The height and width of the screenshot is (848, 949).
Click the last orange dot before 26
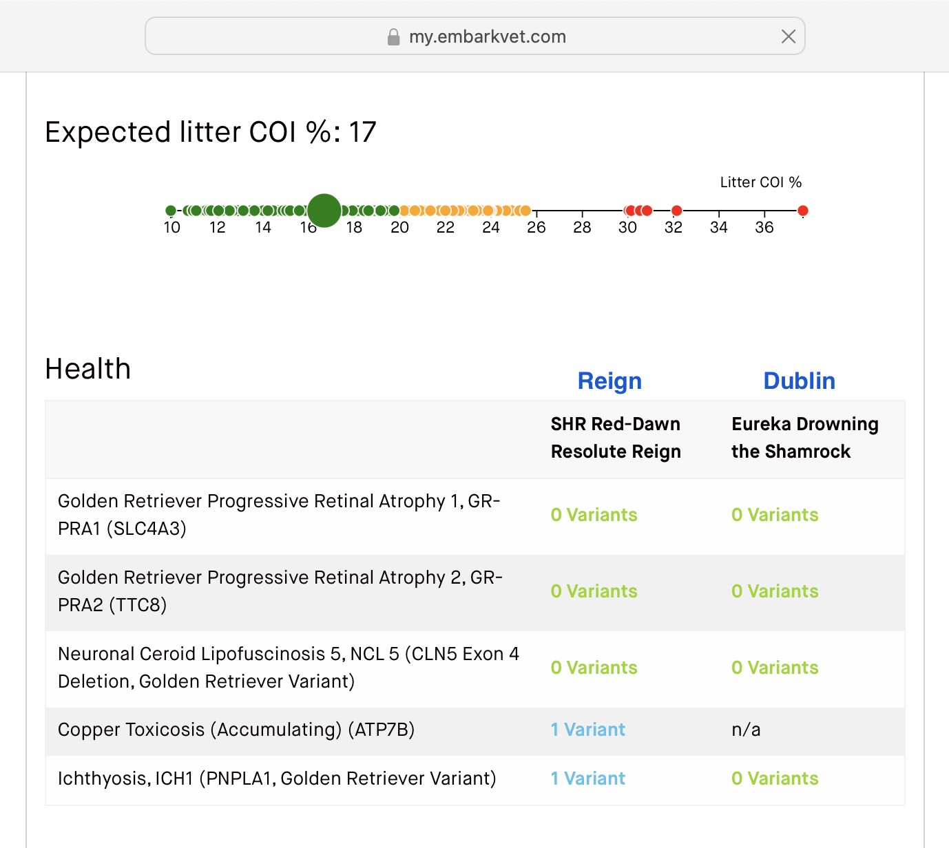(x=525, y=211)
